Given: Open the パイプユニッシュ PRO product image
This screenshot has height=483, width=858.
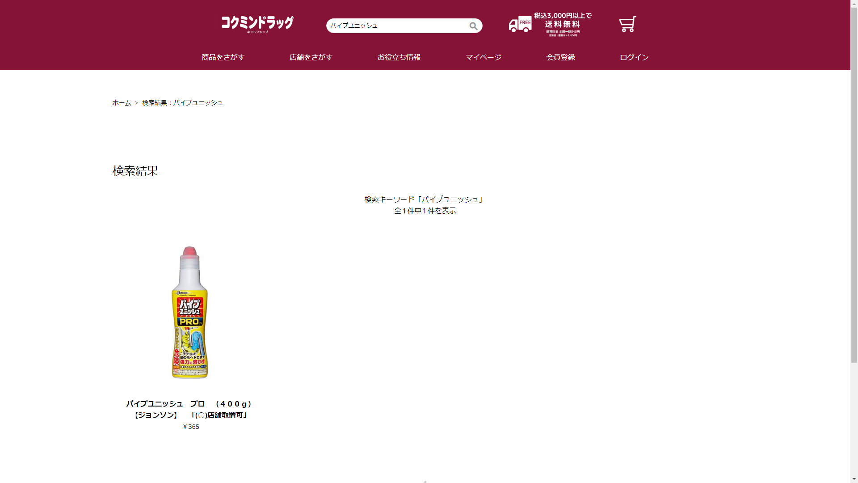Looking at the screenshot, I should (190, 312).
